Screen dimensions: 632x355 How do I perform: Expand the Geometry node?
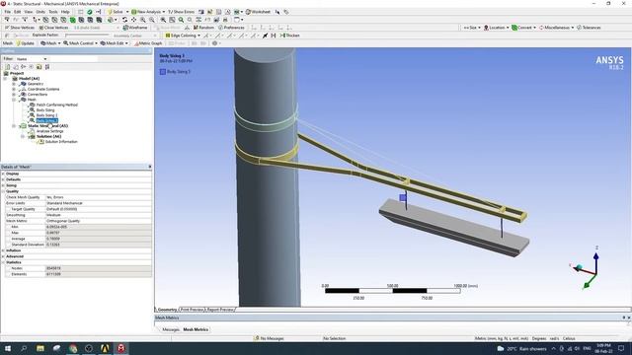click(x=14, y=84)
